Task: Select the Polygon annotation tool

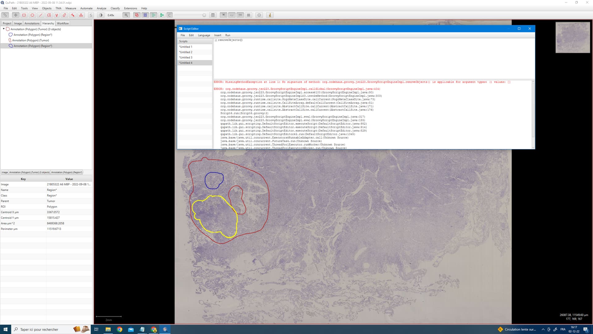Action: [x=48, y=15]
